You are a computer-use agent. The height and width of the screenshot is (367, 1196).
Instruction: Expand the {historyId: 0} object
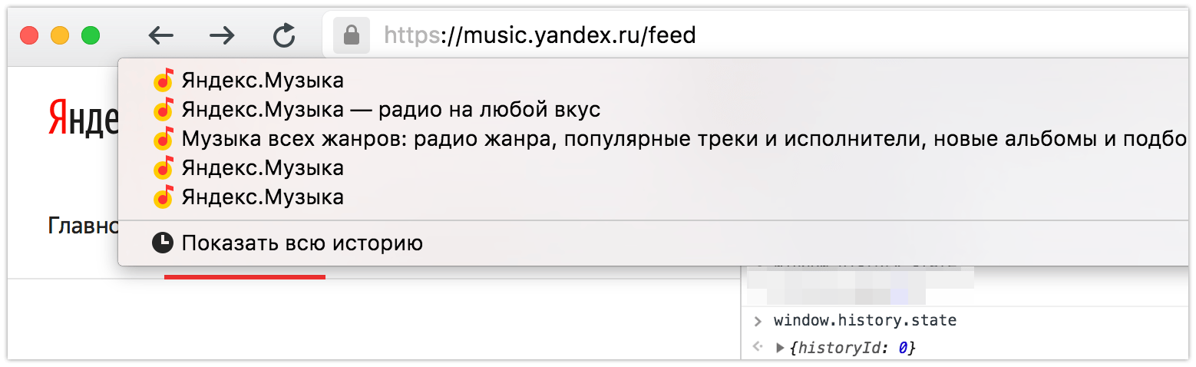coord(780,348)
